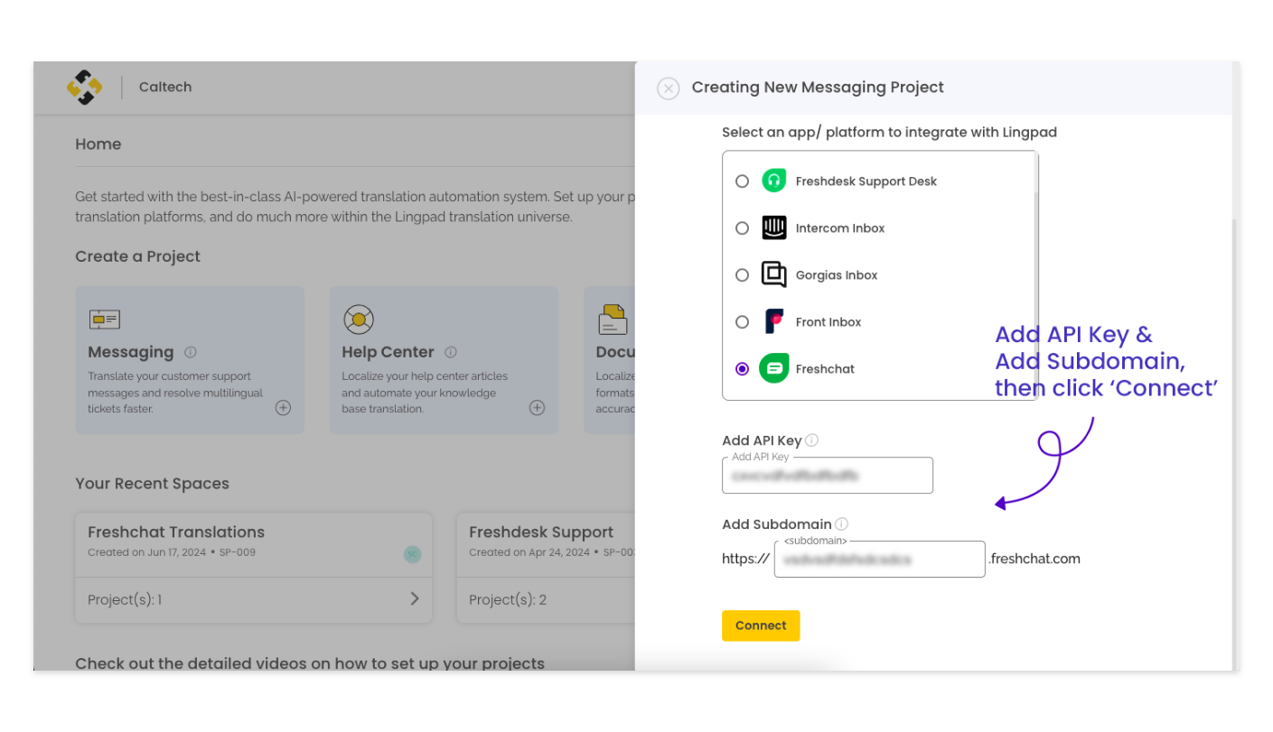Click the yellow Connect button
The height and width of the screenshot is (732, 1273).
pos(761,625)
